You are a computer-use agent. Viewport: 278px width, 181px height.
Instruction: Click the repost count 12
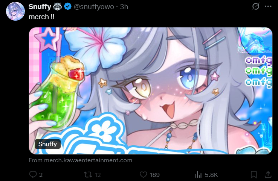point(98,175)
